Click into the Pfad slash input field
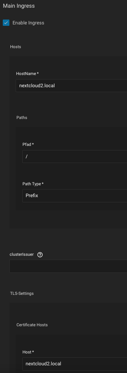 pos(74,157)
